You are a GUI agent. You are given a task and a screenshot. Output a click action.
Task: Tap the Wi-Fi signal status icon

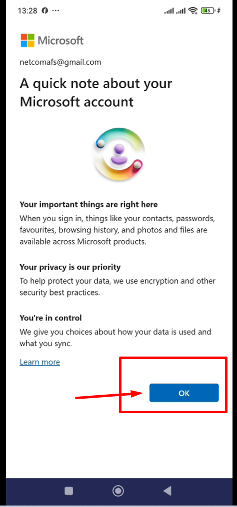click(193, 11)
